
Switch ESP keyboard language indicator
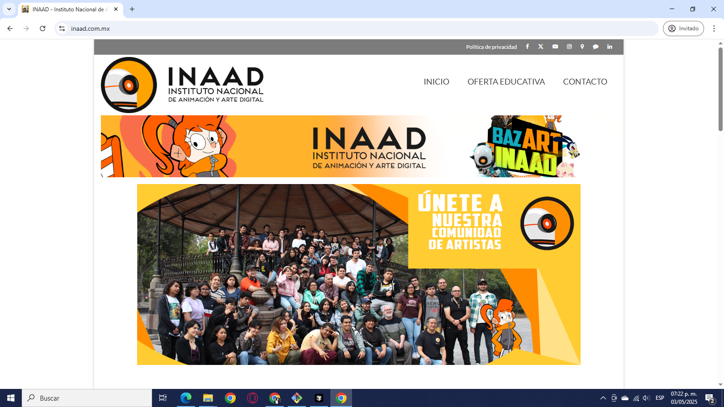(660, 398)
